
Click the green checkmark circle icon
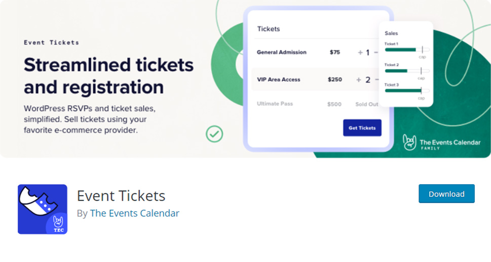(x=214, y=134)
